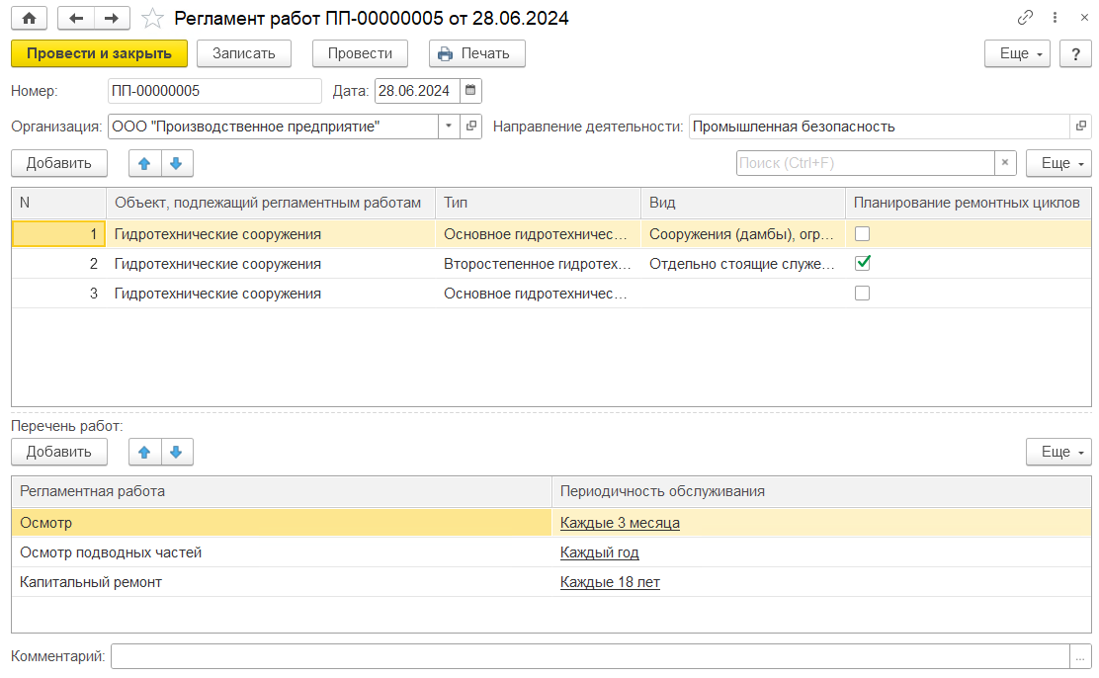Open the Организация field record icon
The width and height of the screenshot is (1099, 678).
coord(471,127)
